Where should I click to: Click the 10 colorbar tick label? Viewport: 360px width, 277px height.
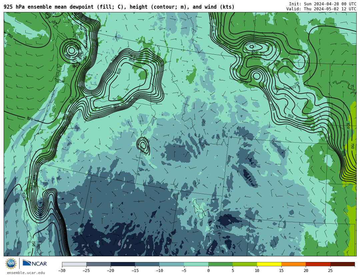pyautogui.click(x=257, y=271)
